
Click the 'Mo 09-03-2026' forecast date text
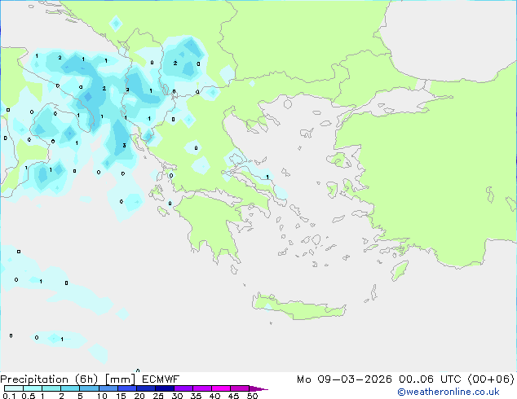344,379
